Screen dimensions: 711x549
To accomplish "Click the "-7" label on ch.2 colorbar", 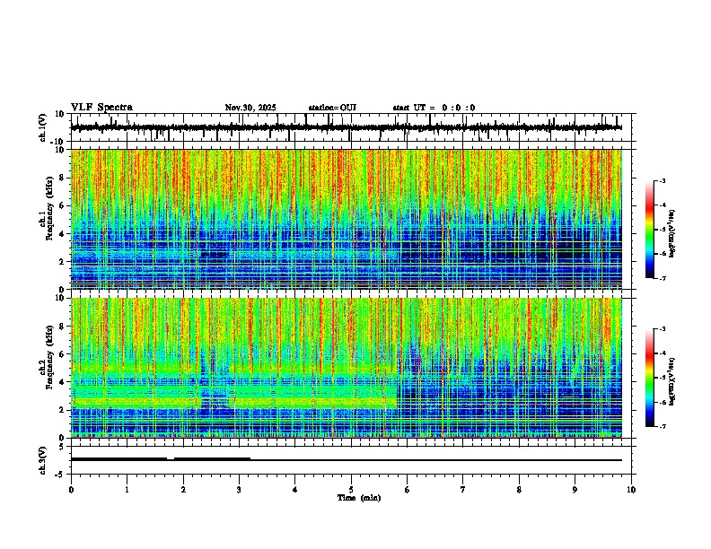I will point(663,426).
